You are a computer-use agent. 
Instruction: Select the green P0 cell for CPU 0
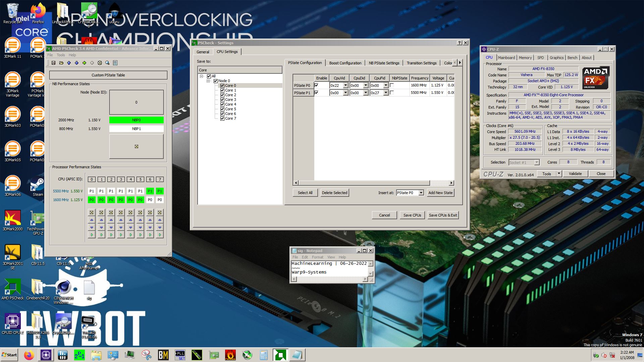(92, 200)
